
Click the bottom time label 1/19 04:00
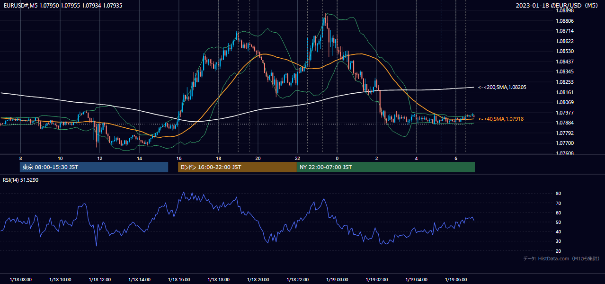(x=416, y=280)
